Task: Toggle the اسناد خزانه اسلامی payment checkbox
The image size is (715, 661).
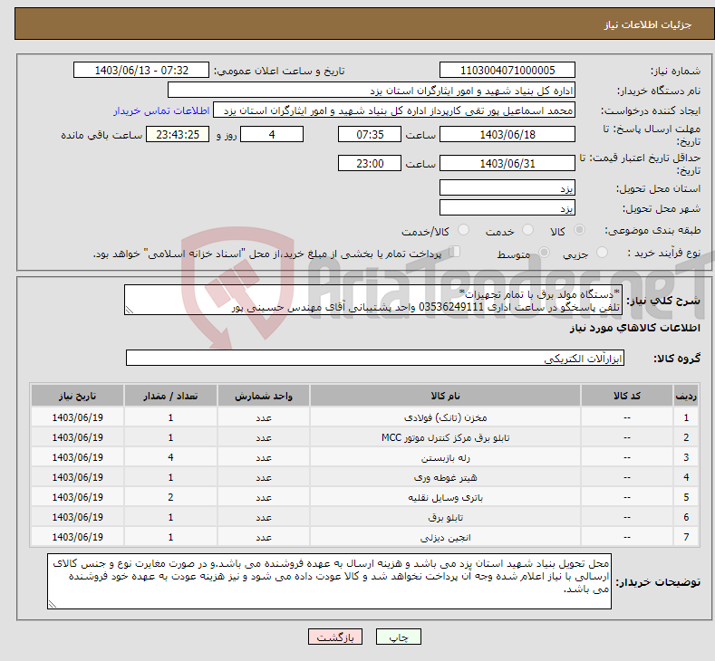Action: tap(454, 252)
